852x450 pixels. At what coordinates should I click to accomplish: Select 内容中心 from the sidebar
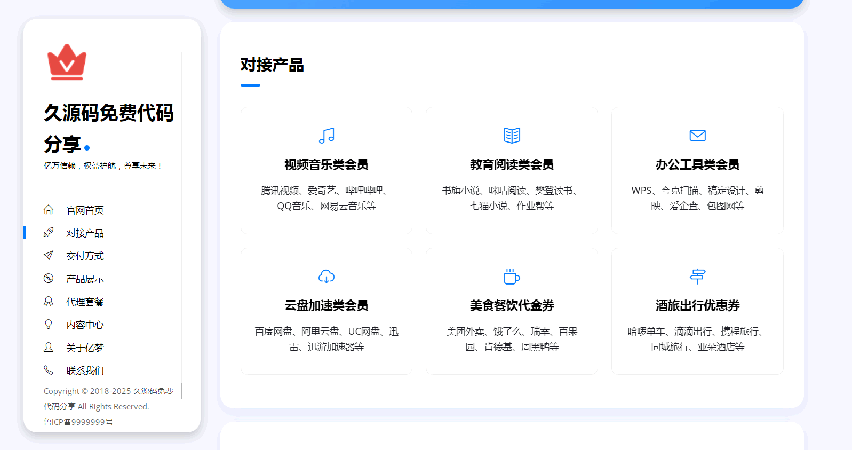85,325
